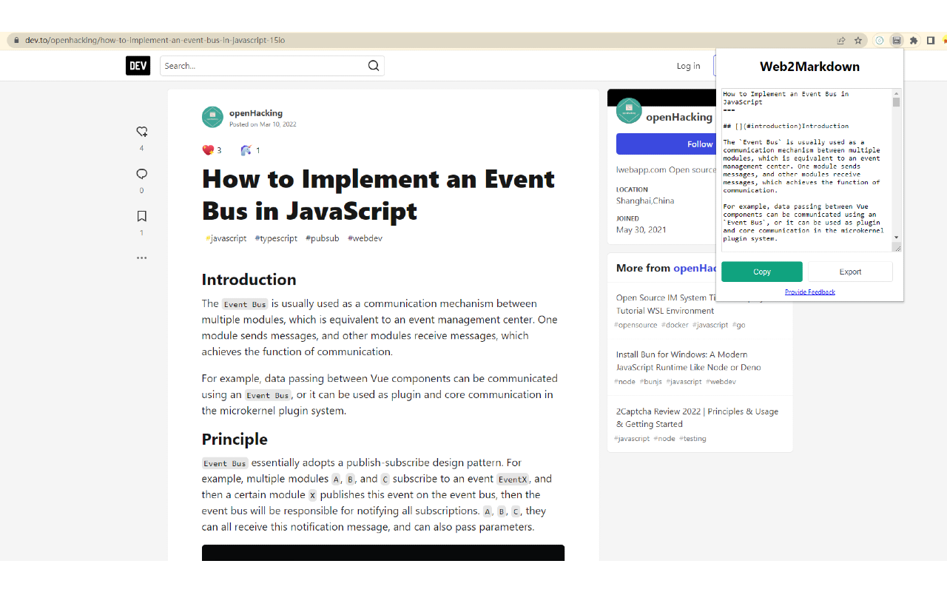The height and width of the screenshot is (592, 947).
Task: Open the browser extensions puzzle piece icon
Action: (x=913, y=41)
